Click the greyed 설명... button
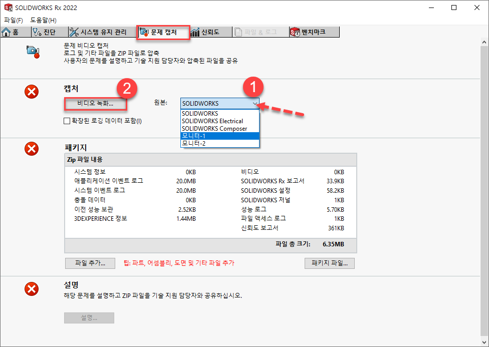489x347 pixels. (89, 318)
